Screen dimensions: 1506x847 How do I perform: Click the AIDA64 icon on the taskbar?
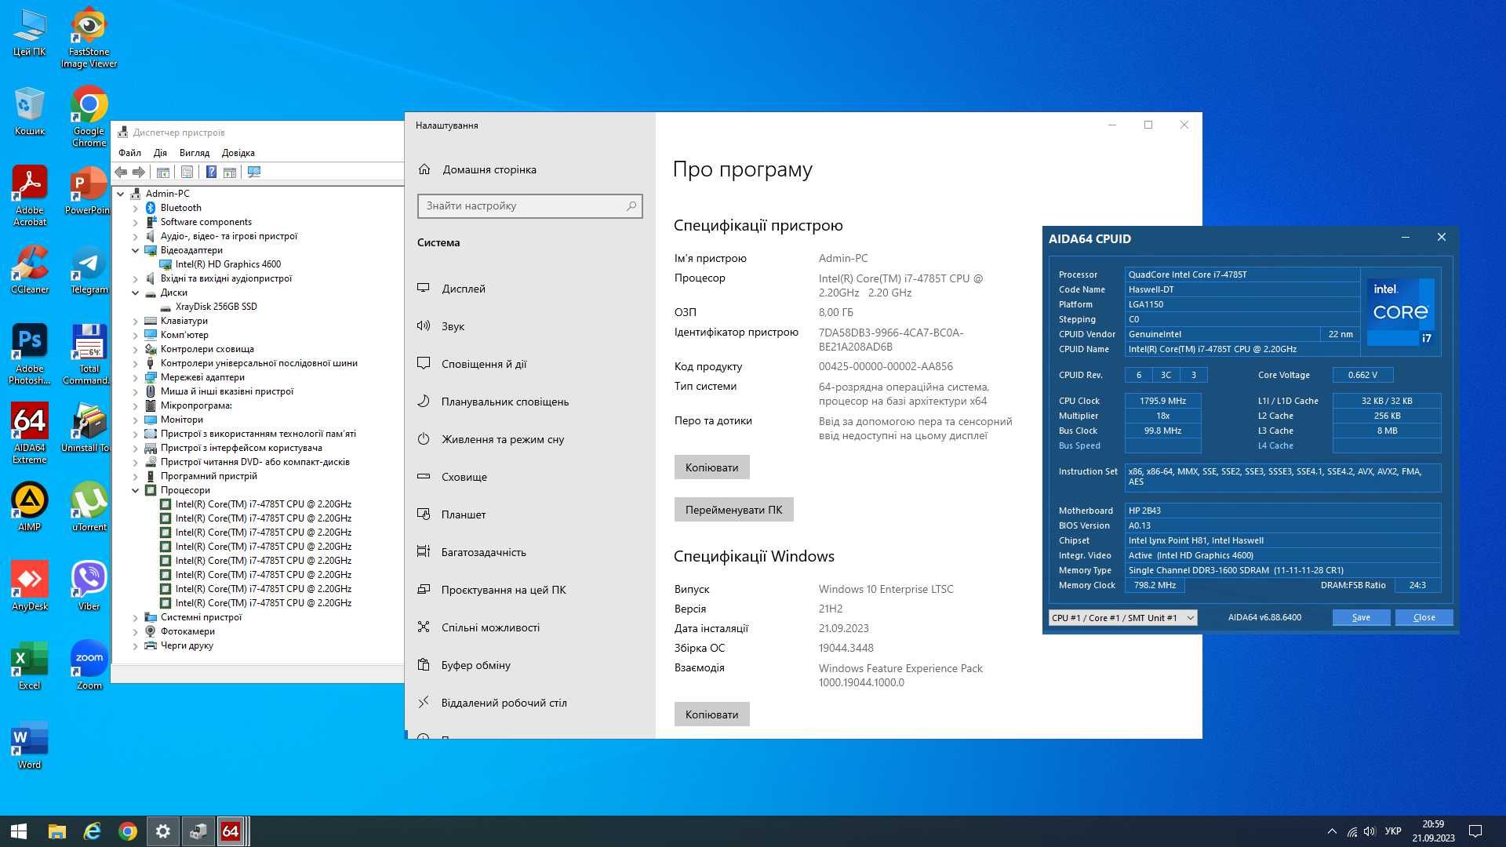coord(231,831)
